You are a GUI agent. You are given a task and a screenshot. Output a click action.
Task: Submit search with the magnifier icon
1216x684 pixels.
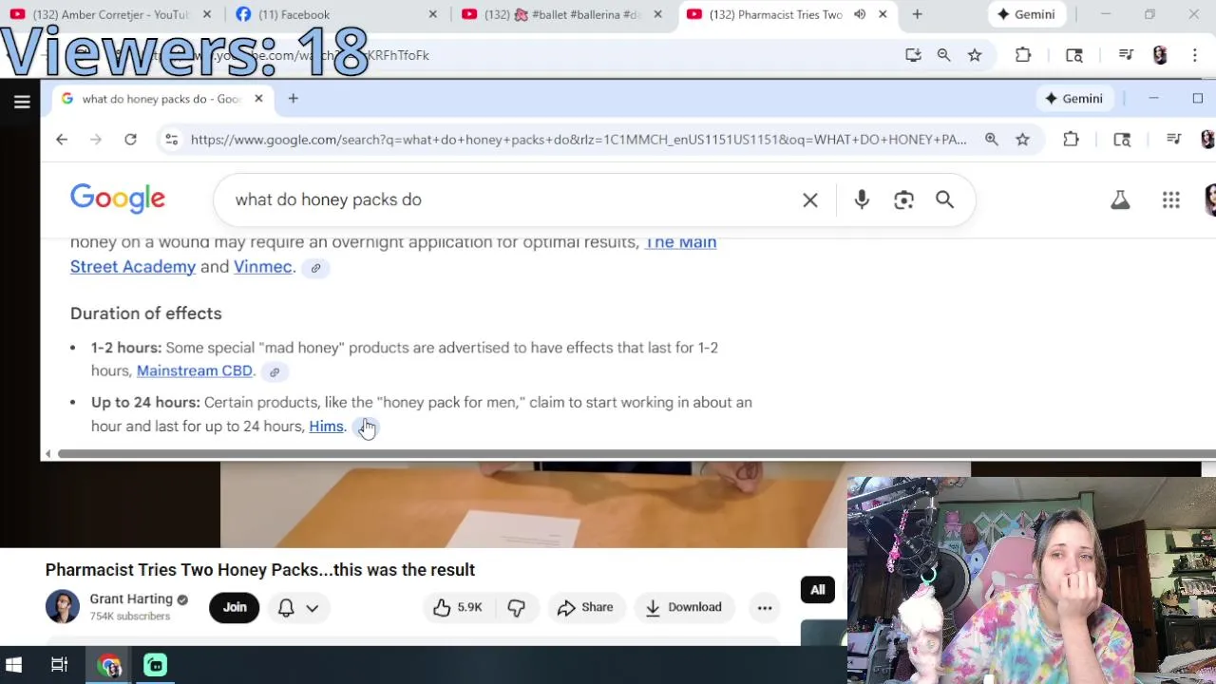[944, 199]
